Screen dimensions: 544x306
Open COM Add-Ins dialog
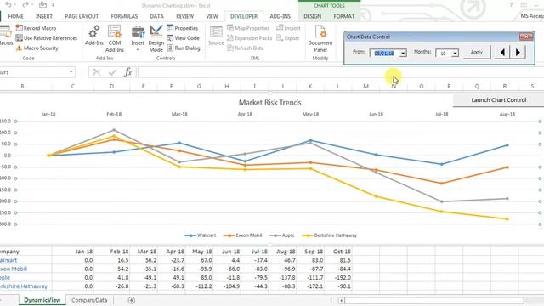coord(115,38)
